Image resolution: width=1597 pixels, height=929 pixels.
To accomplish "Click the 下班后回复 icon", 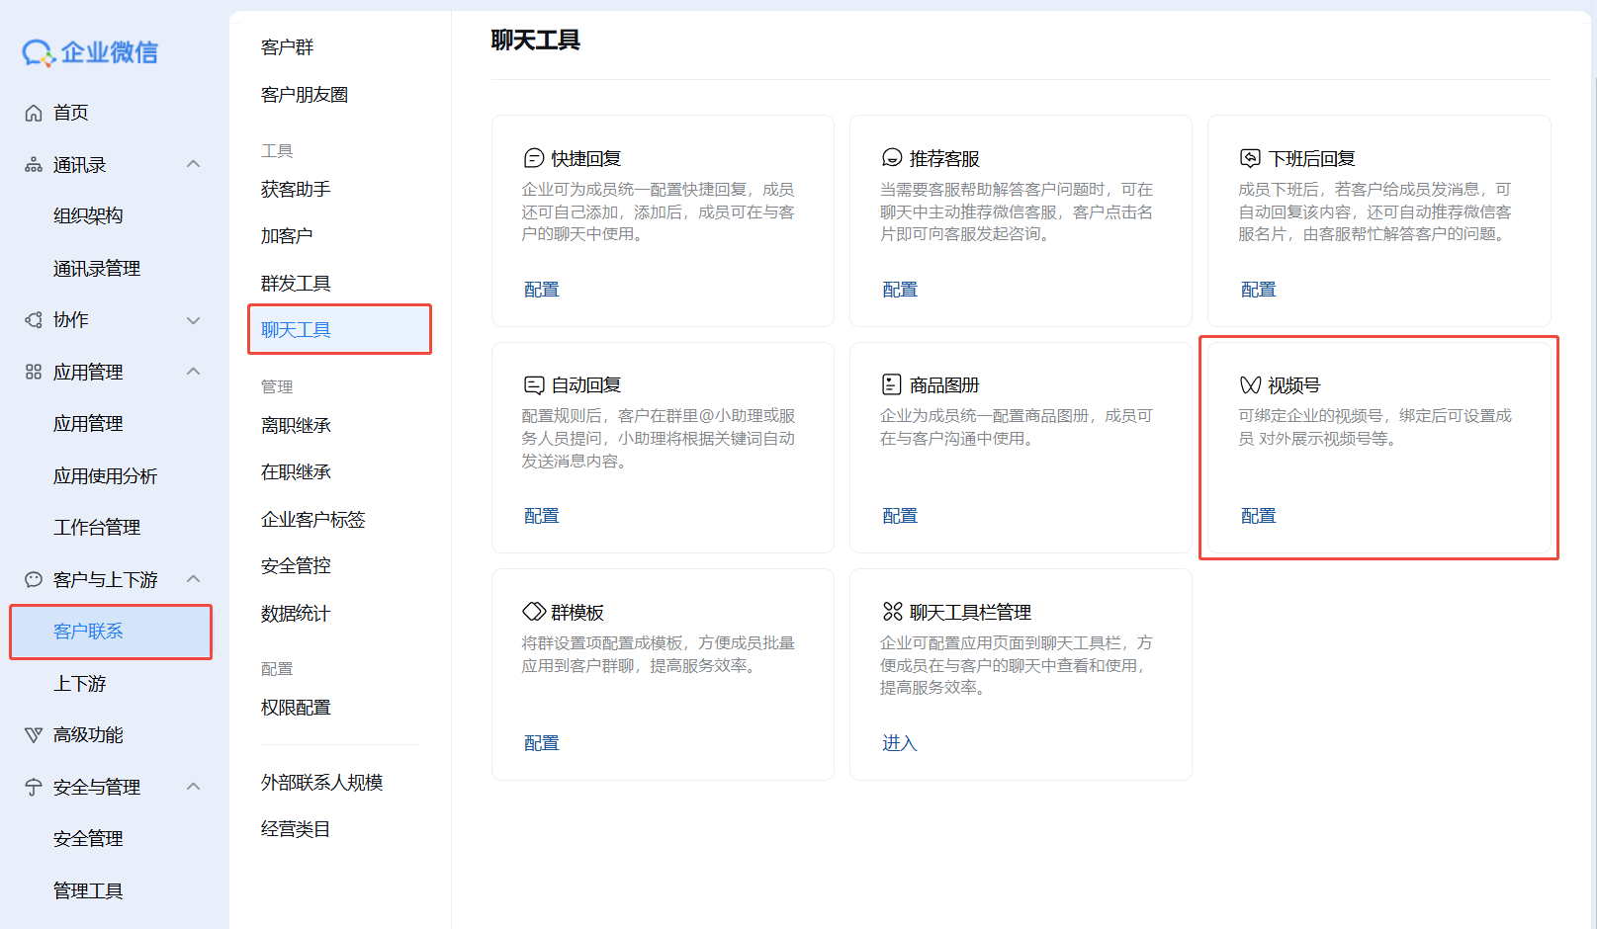I will [x=1250, y=158].
